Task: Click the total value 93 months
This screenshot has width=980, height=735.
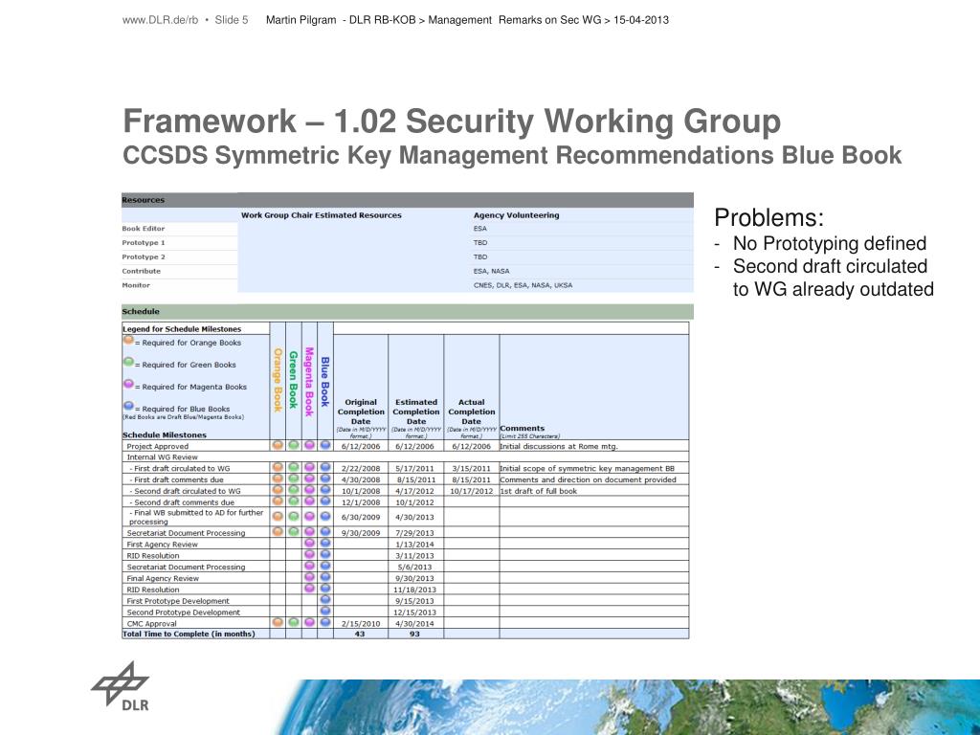Action: (x=414, y=634)
